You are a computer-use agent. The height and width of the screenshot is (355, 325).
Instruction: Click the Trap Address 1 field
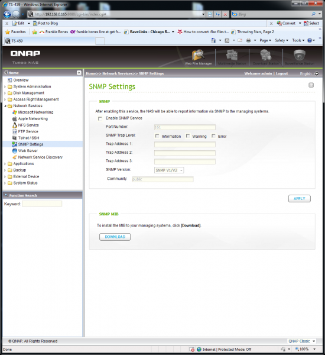click(185, 144)
